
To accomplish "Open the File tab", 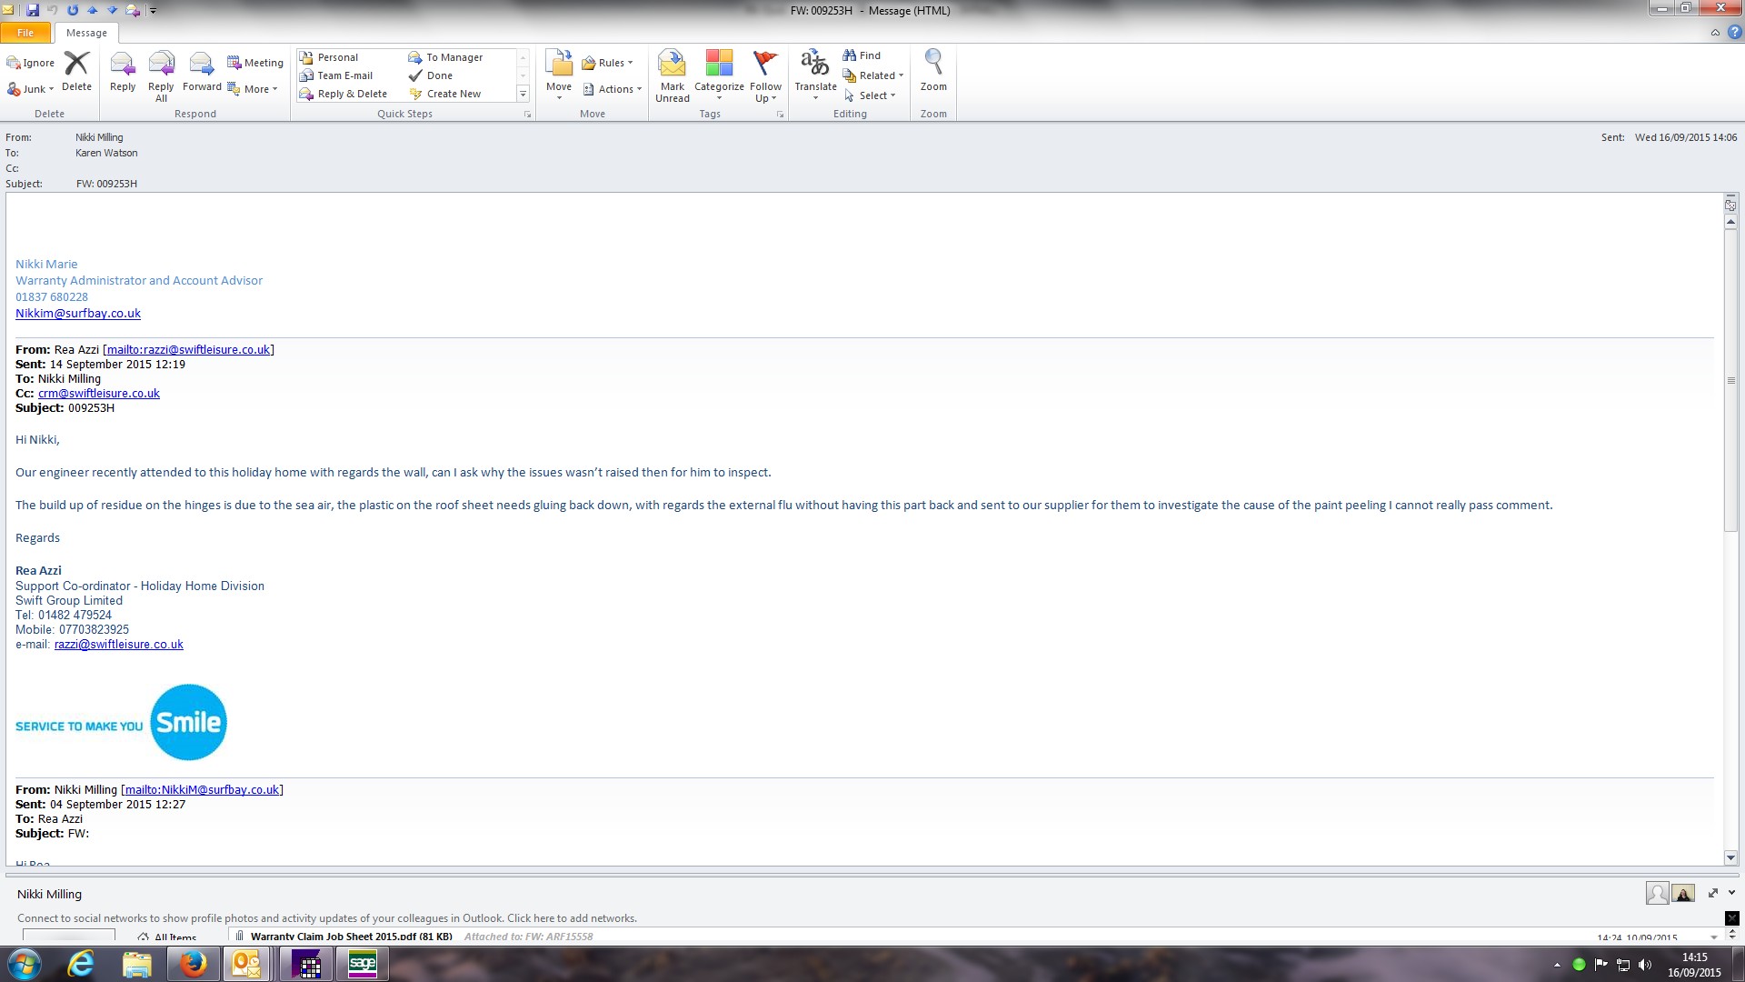I will coord(25,33).
